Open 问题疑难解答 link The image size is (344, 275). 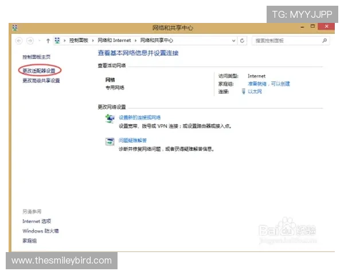click(x=132, y=140)
